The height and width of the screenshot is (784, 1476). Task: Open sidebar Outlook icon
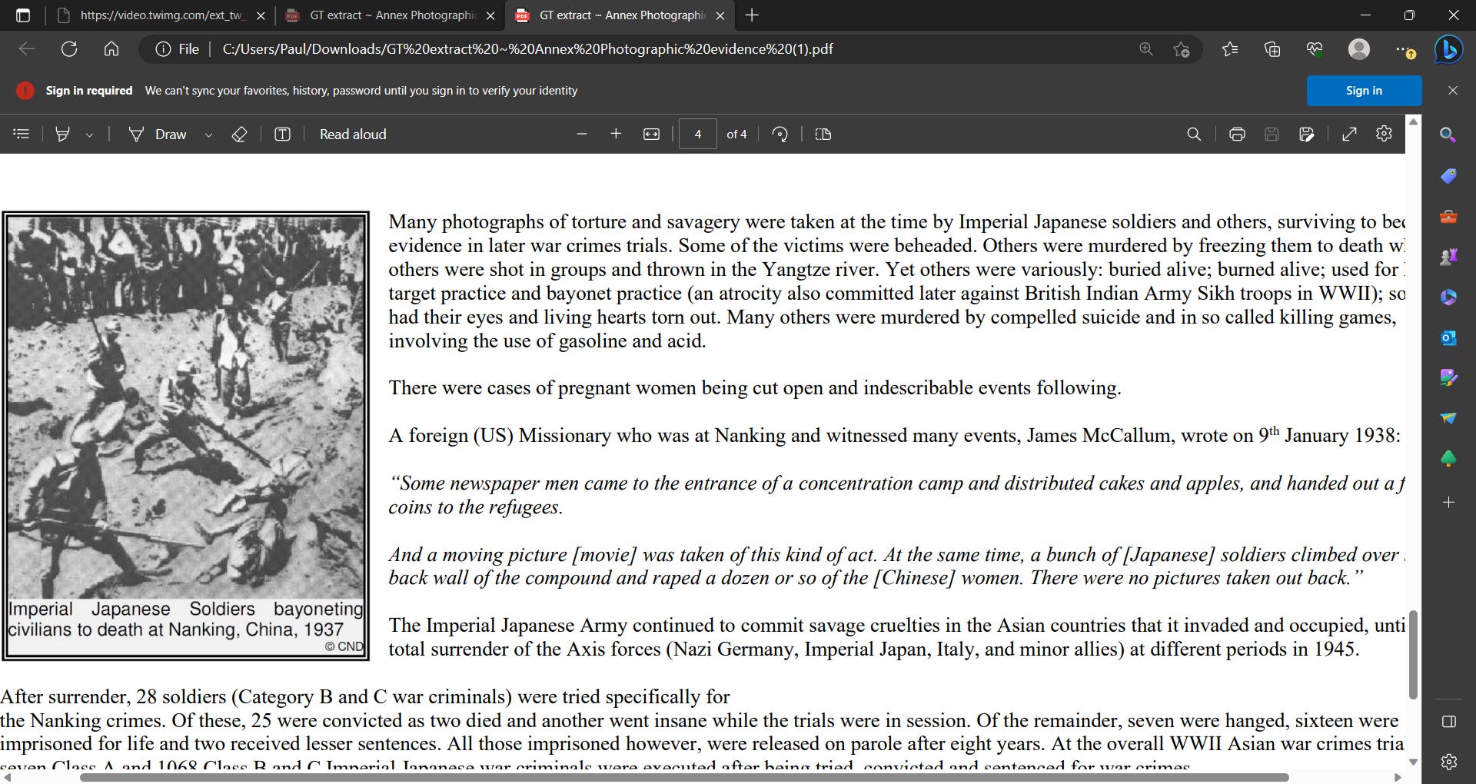coord(1448,337)
